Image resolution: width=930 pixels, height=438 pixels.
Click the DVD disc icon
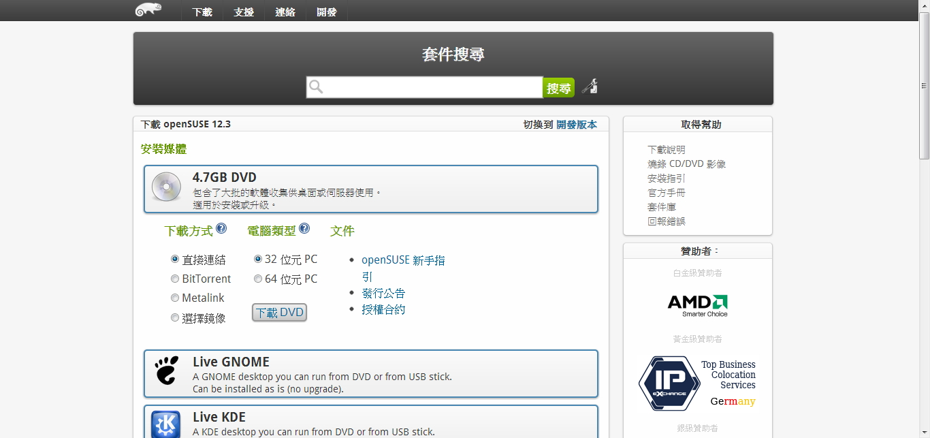tap(166, 187)
